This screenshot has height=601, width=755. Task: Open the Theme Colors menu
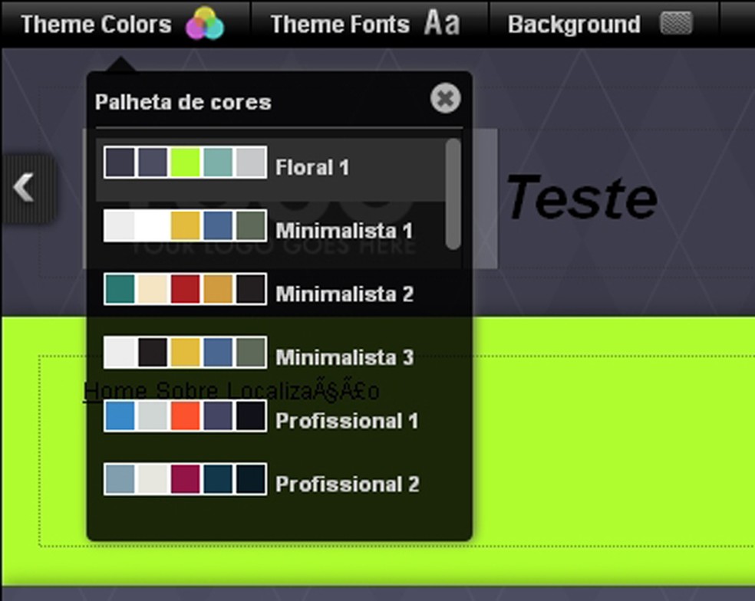point(96,25)
